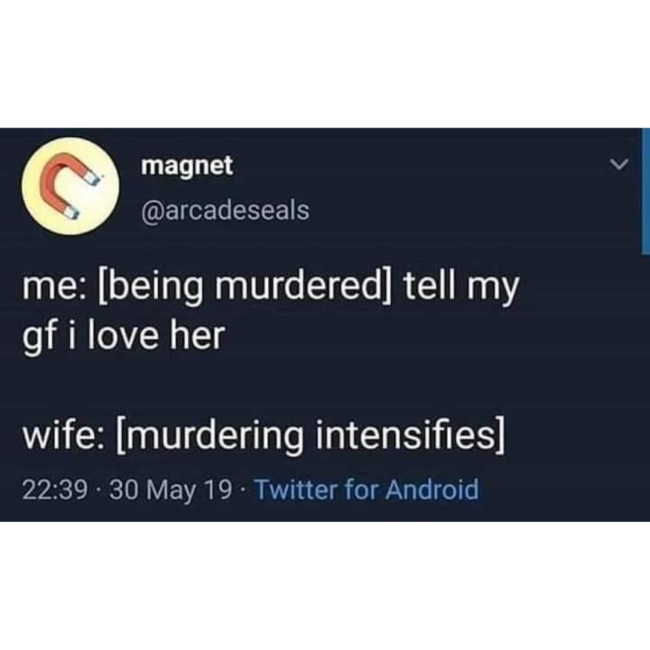Click the 22:39 timestamp
650x650 pixels.
tap(55, 489)
